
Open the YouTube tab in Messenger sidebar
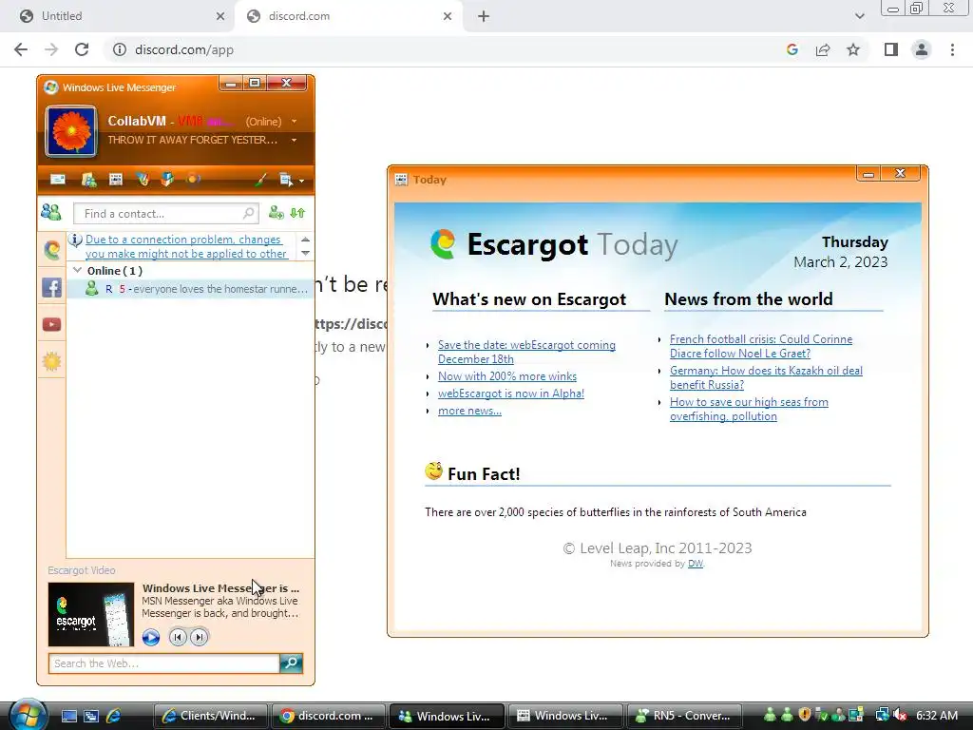tap(51, 325)
